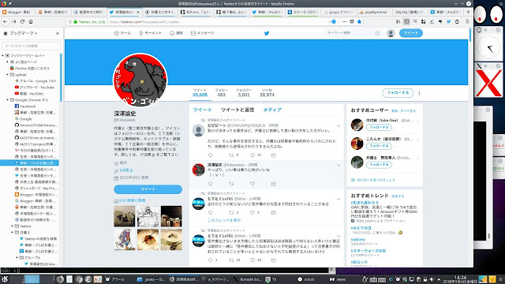Close the bookmarks sidebar with X
Screen dimensions: 505x284
(x=58, y=33)
